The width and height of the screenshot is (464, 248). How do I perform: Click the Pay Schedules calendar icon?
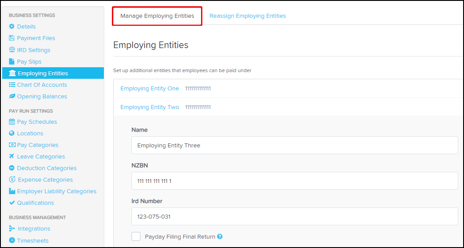12,122
